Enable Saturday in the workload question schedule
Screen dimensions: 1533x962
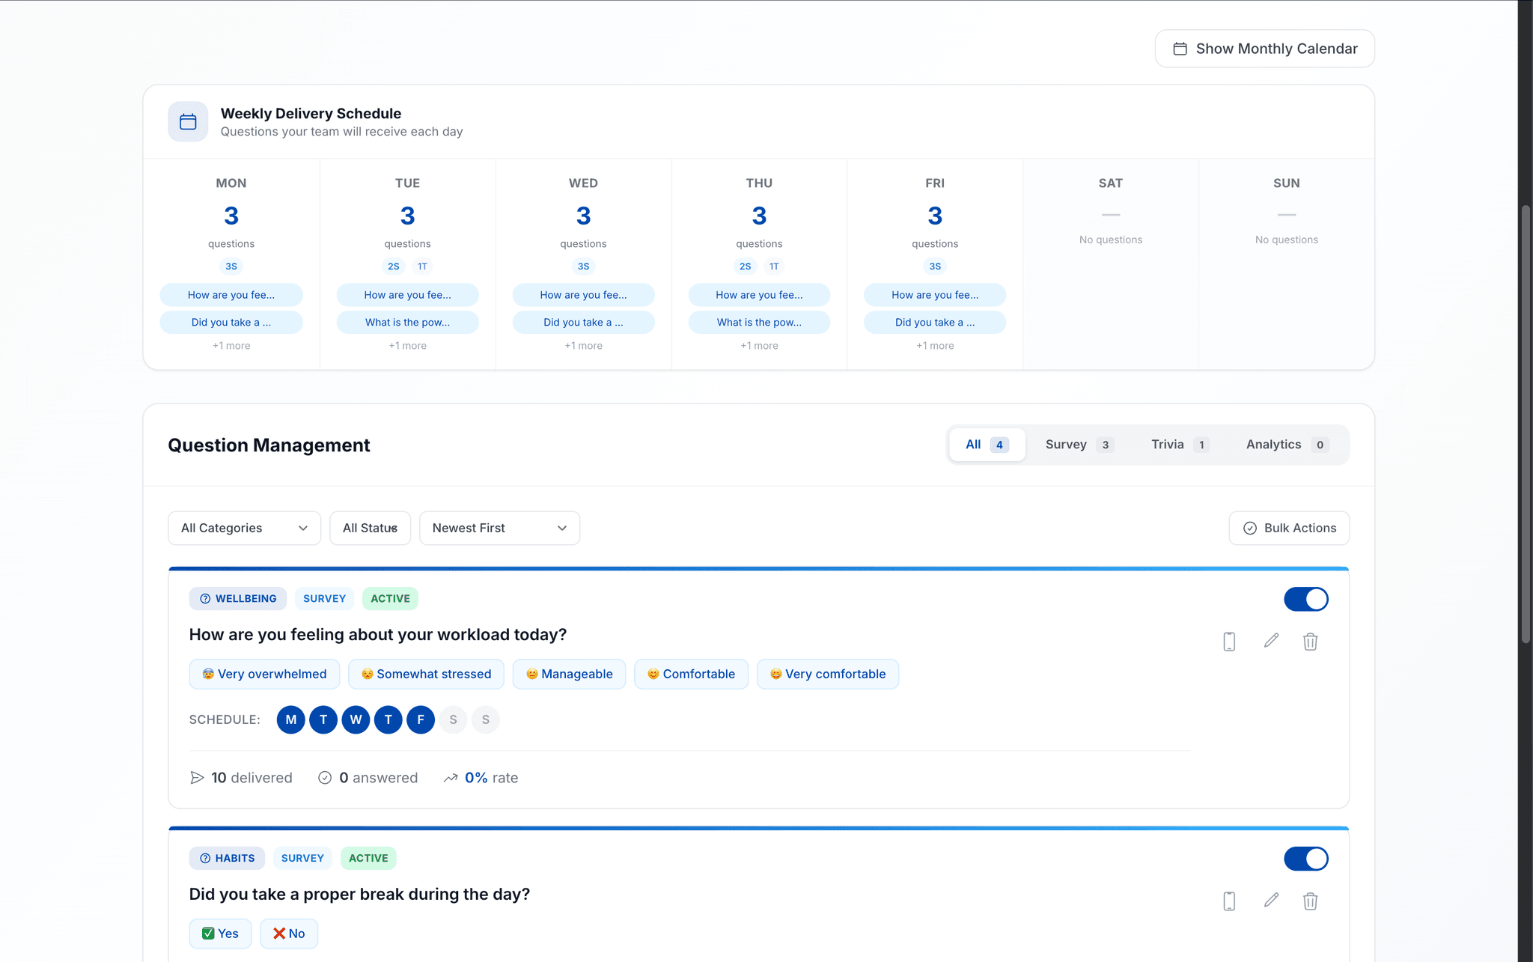(453, 719)
